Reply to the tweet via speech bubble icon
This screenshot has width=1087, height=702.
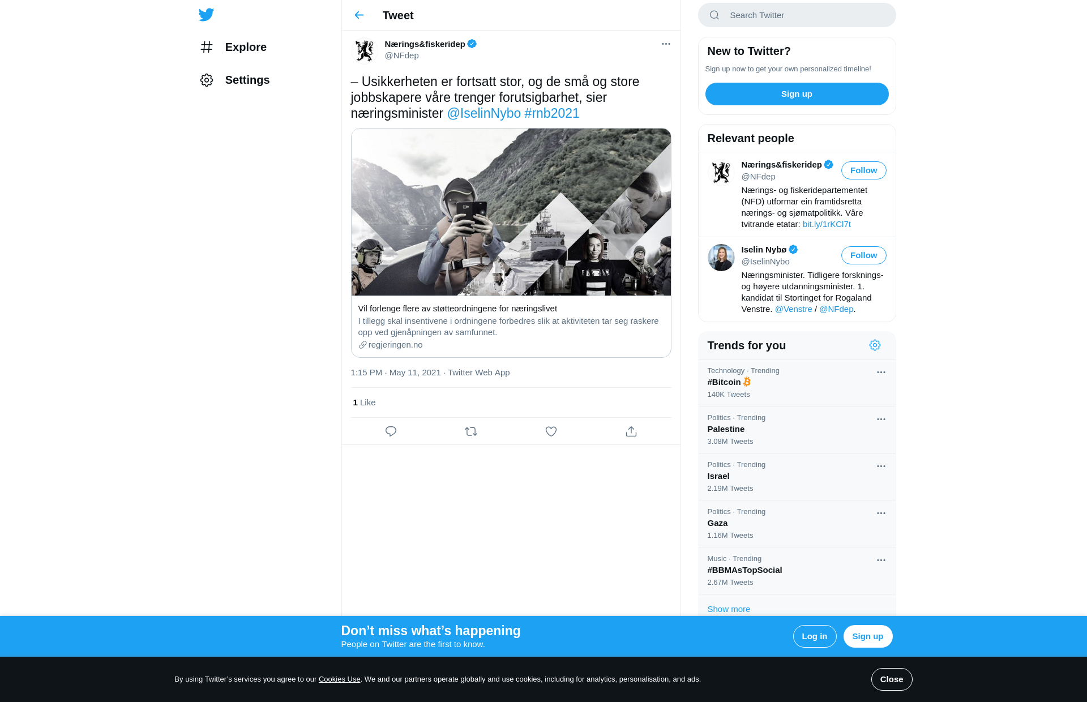(x=391, y=431)
